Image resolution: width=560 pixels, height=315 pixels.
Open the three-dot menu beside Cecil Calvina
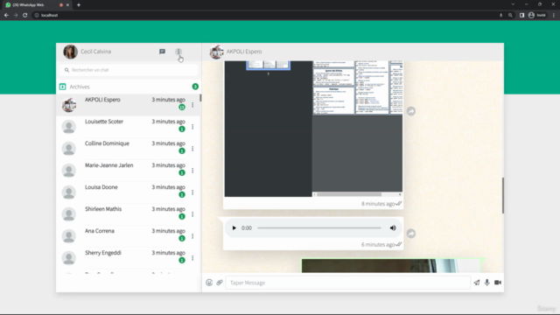(x=178, y=52)
